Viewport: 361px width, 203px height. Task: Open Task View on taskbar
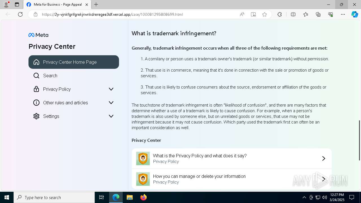[102, 197]
